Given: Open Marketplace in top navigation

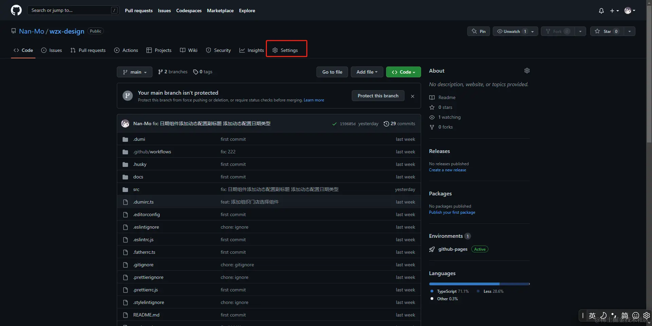Looking at the screenshot, I should pyautogui.click(x=220, y=11).
